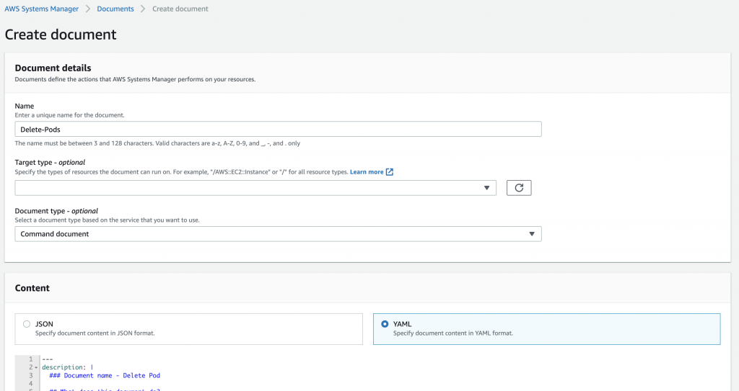
Task: Expand the Command document type dropdown
Action: tap(531, 234)
